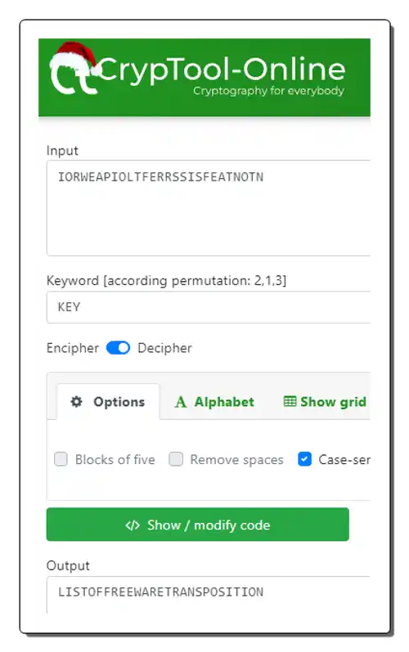Viewport: 409px width, 652px height.
Task: Uncheck the Case-sensitive checkbox
Action: (x=304, y=459)
